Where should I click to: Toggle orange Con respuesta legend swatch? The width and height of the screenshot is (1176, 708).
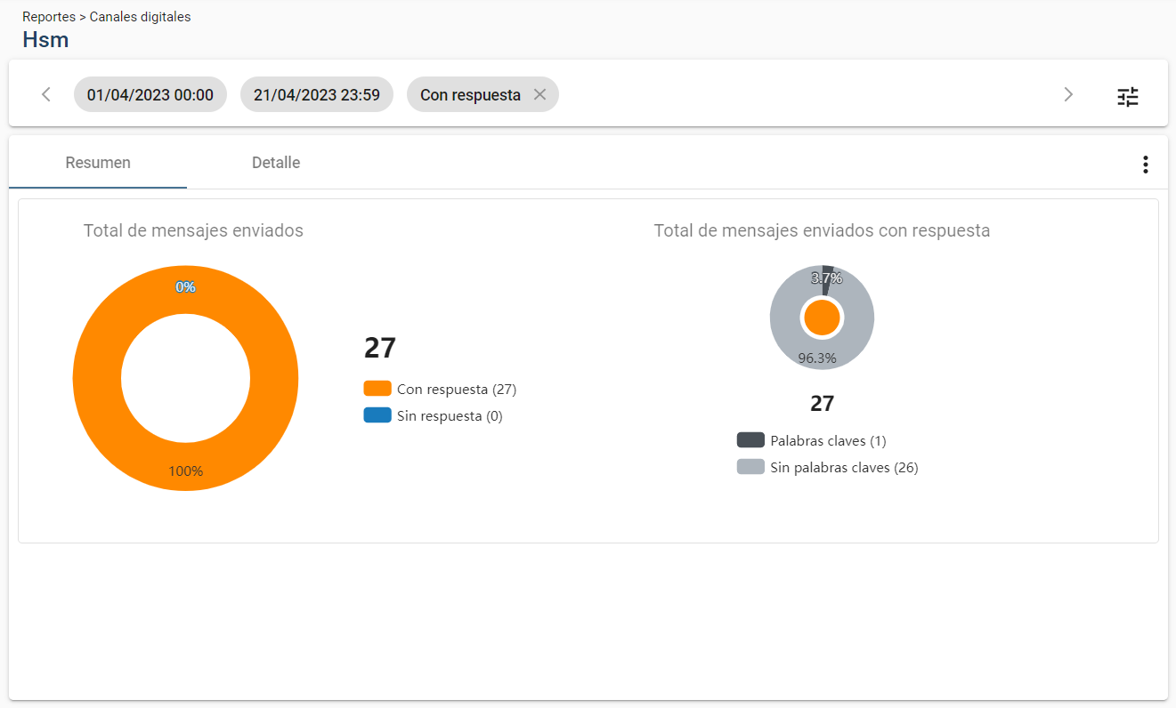(377, 389)
